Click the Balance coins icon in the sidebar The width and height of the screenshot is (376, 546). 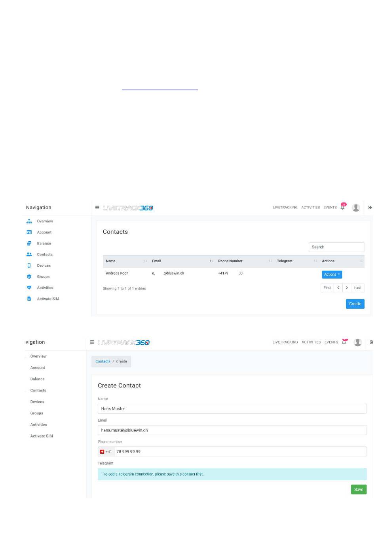29,243
